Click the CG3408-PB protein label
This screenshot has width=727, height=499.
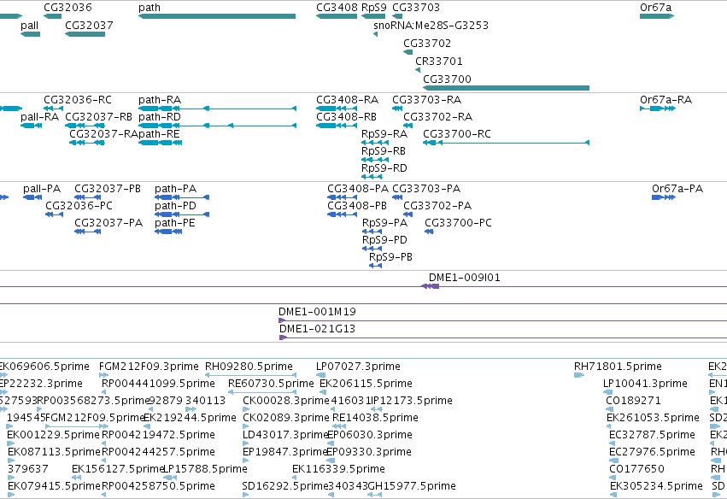357,206
